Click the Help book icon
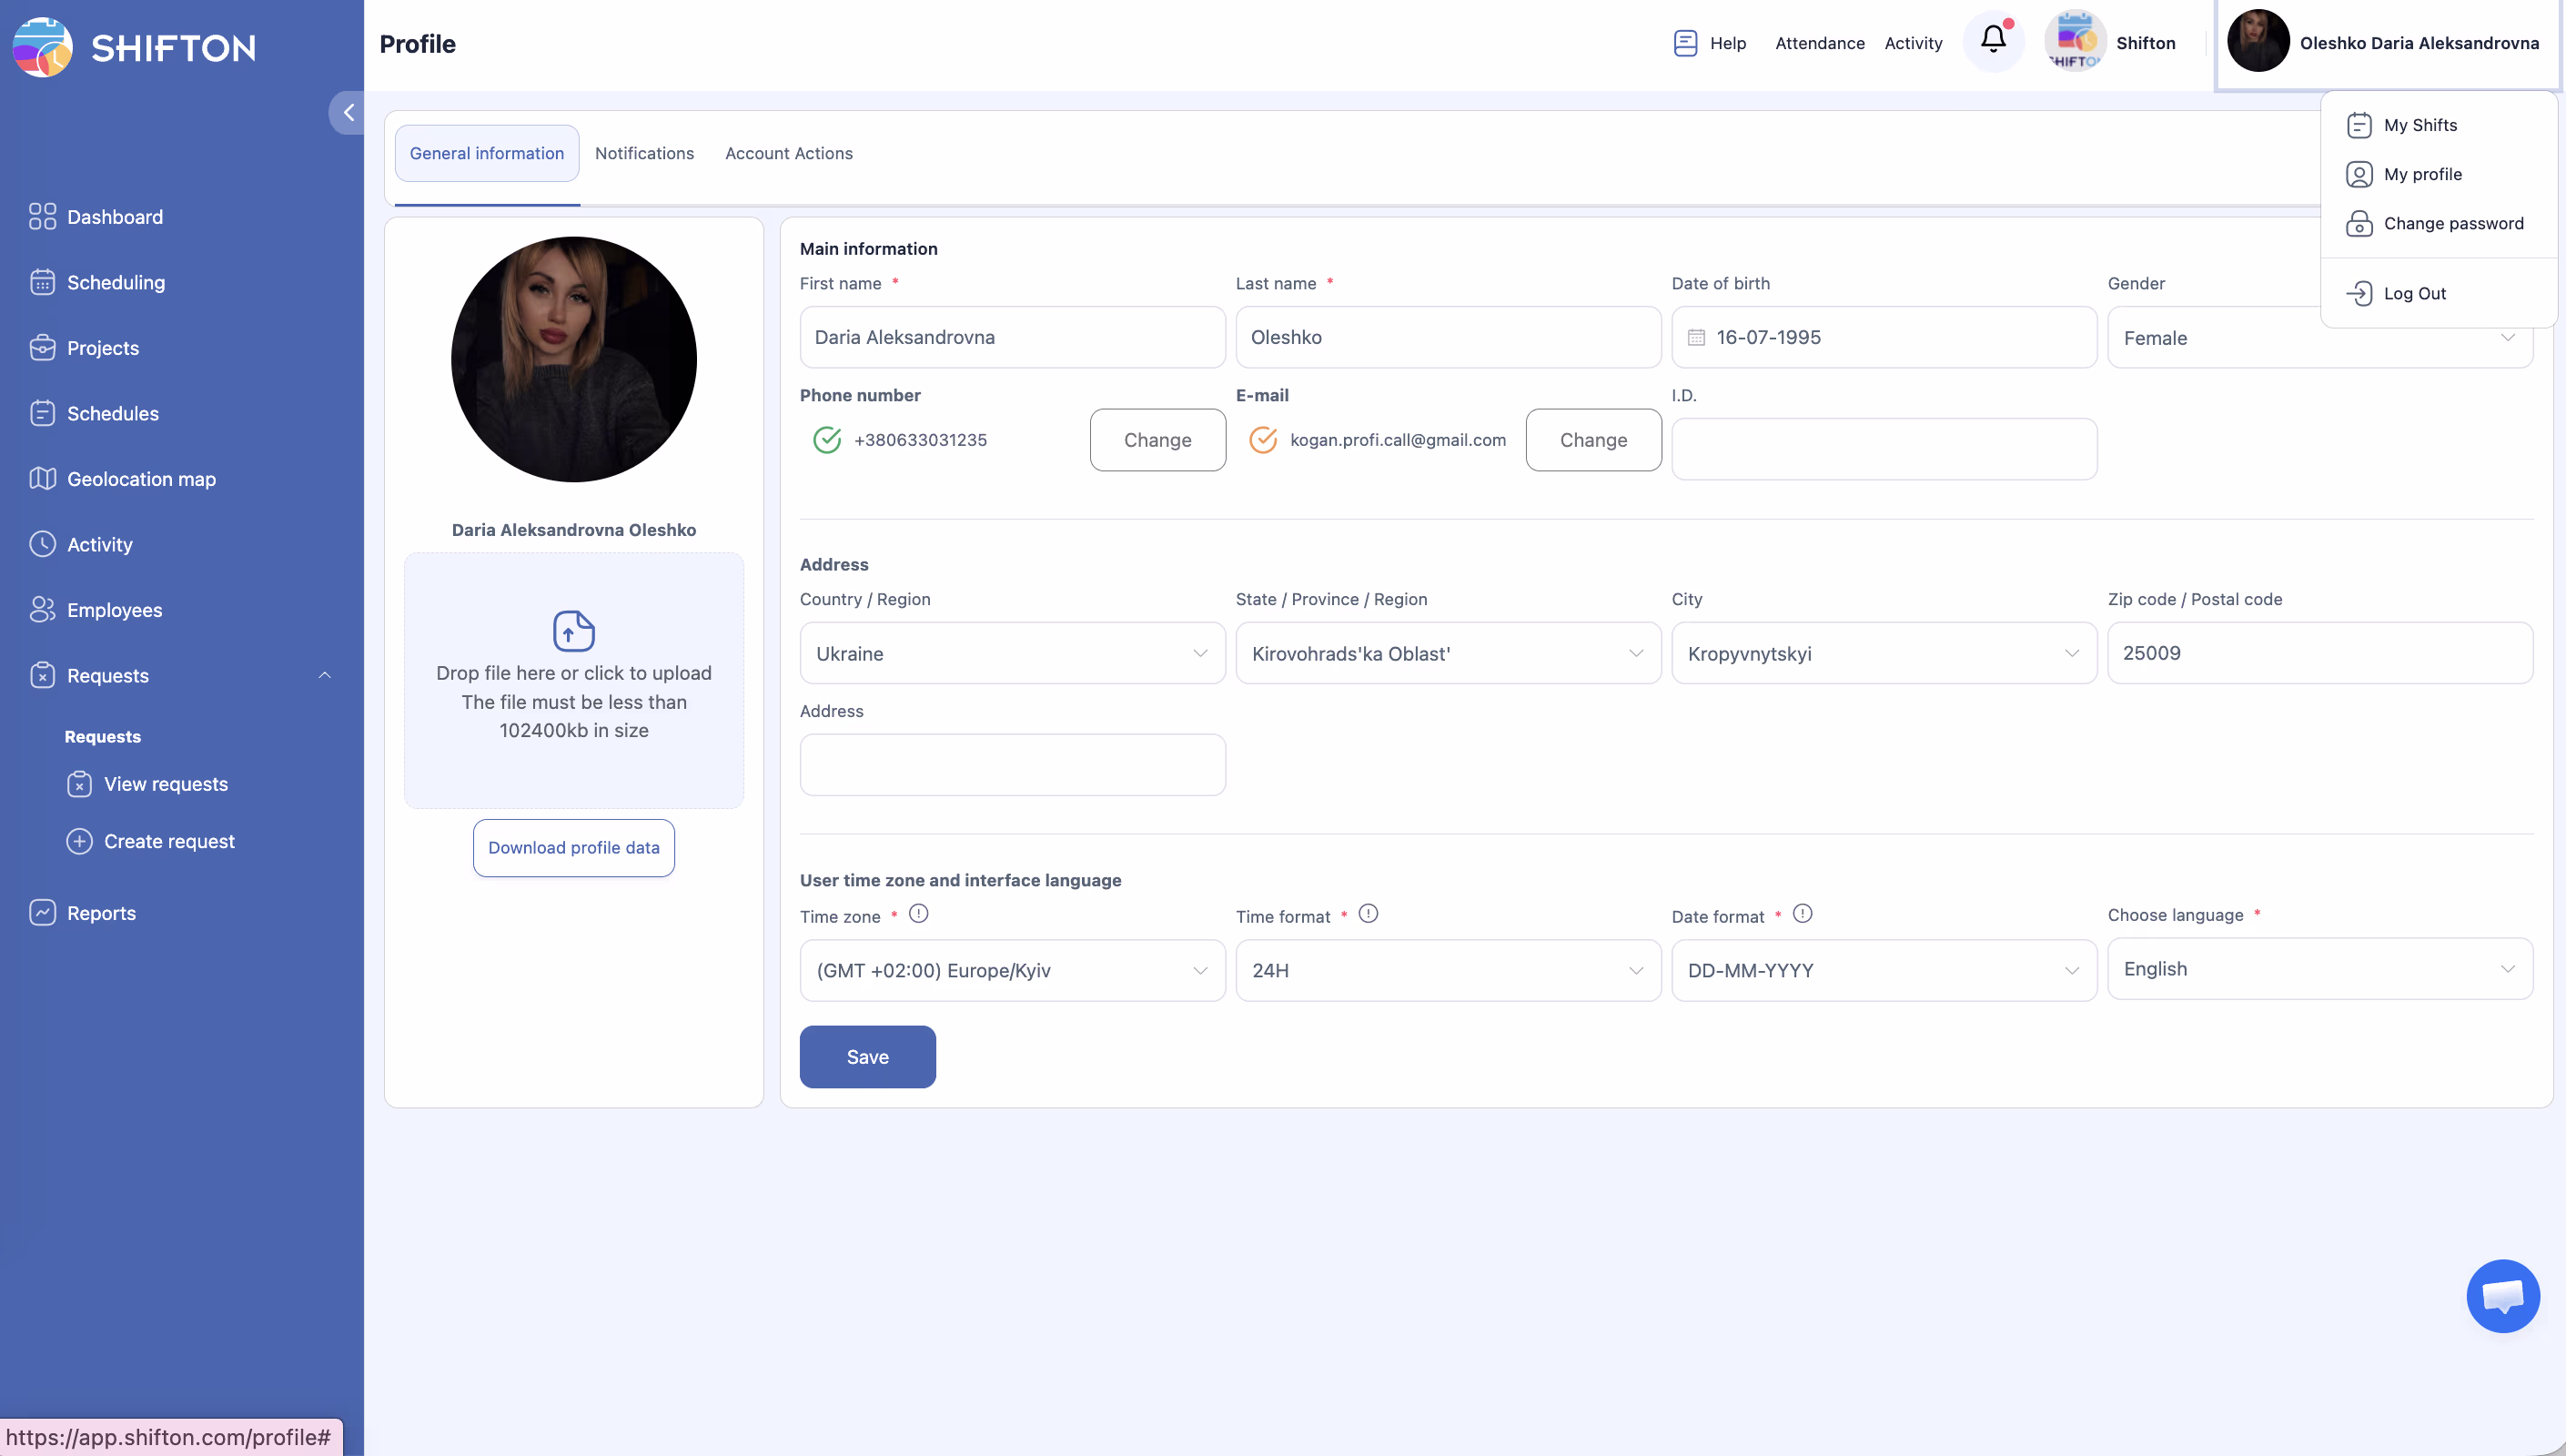The height and width of the screenshot is (1456, 2566). click(x=1685, y=43)
